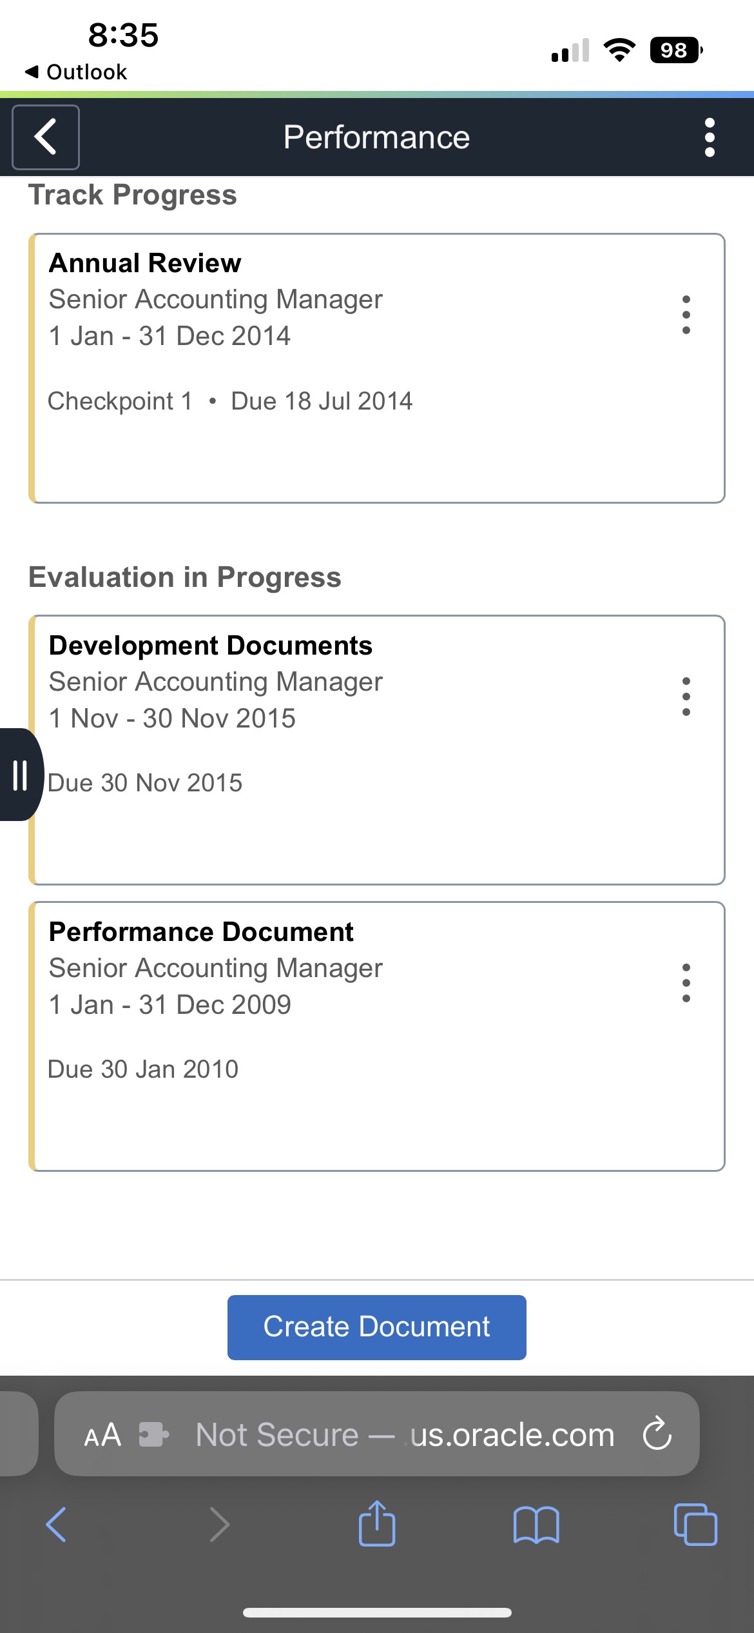The width and height of the screenshot is (754, 1633).
Task: Open the Safari share sheet
Action: tap(377, 1523)
